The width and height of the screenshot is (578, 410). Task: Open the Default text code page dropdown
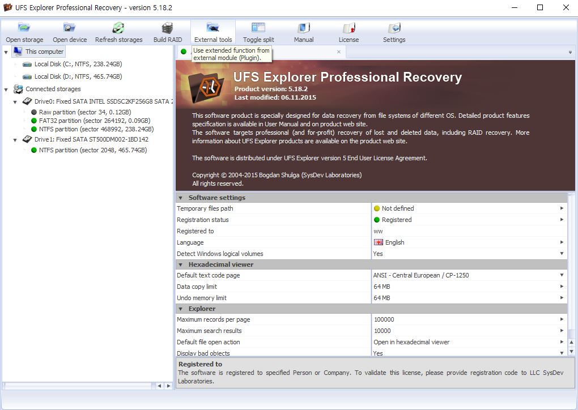(562, 275)
